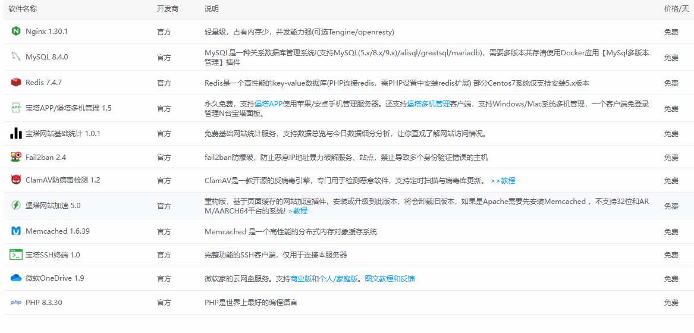Click the Memcached blue M icon
Viewport: 694px width, 333px height.
(16, 231)
